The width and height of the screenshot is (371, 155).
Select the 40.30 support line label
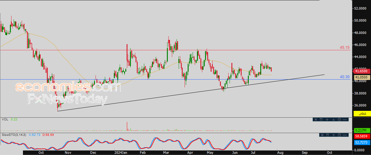(x=345, y=77)
